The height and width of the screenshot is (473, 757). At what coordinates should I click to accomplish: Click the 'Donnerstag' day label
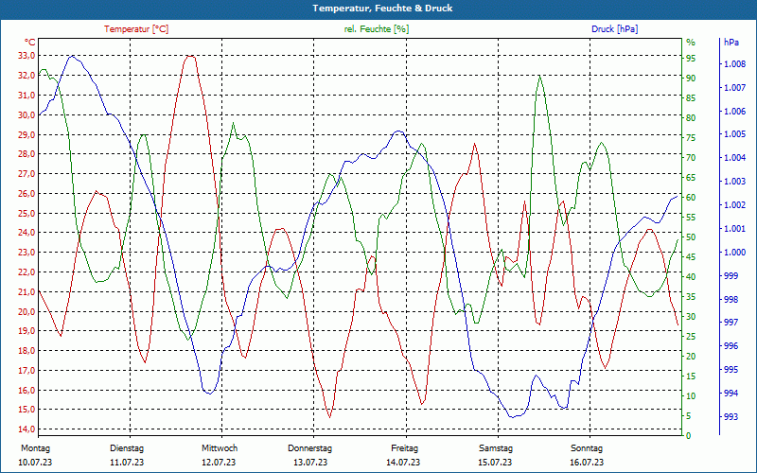point(310,448)
